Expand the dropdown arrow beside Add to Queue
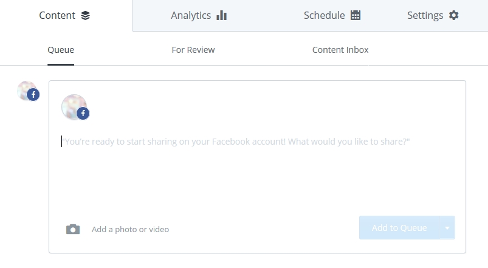 [x=447, y=228]
